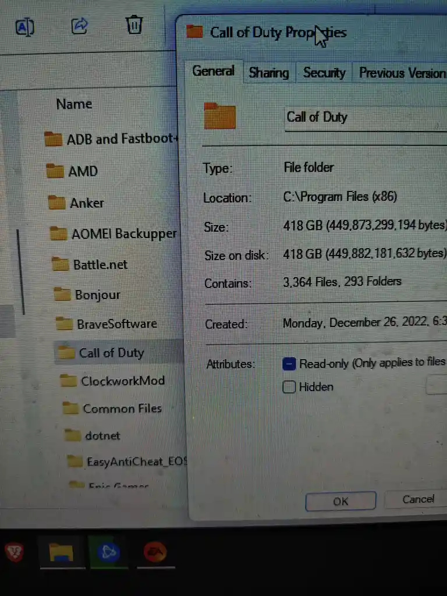The height and width of the screenshot is (596, 447).
Task: Click the folder name field containing Call of Duty
Action: pos(366,118)
